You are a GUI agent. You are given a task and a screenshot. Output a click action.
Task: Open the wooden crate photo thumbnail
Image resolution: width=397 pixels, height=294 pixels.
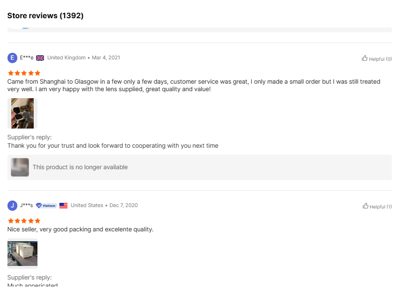pyautogui.click(x=22, y=253)
